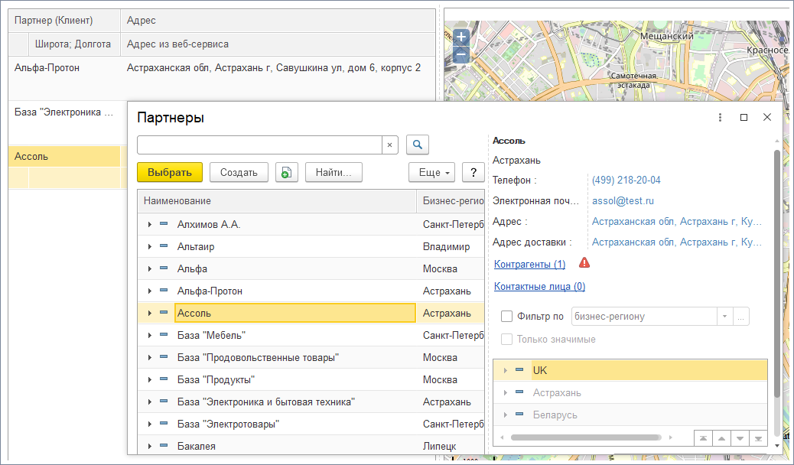Open the бизнес-региону dropdown arrow
Screen dimensions: 794x465
(x=724, y=317)
